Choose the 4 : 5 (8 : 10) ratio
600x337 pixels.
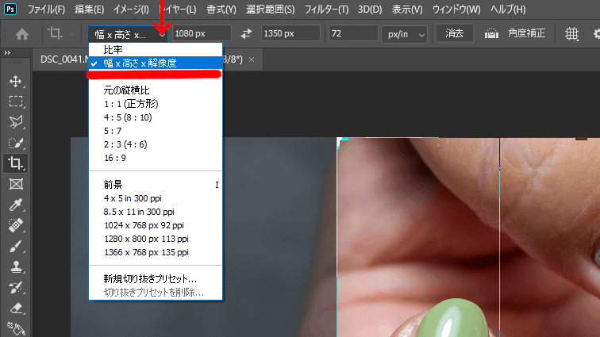[x=156, y=117]
